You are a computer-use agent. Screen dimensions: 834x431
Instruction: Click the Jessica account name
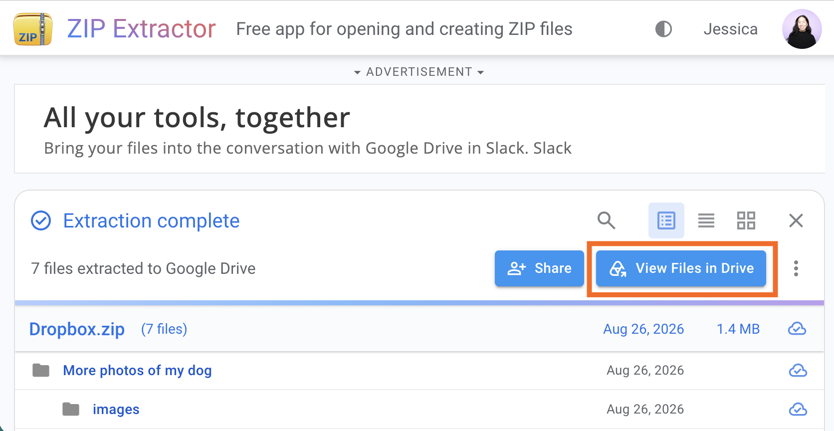click(x=730, y=29)
